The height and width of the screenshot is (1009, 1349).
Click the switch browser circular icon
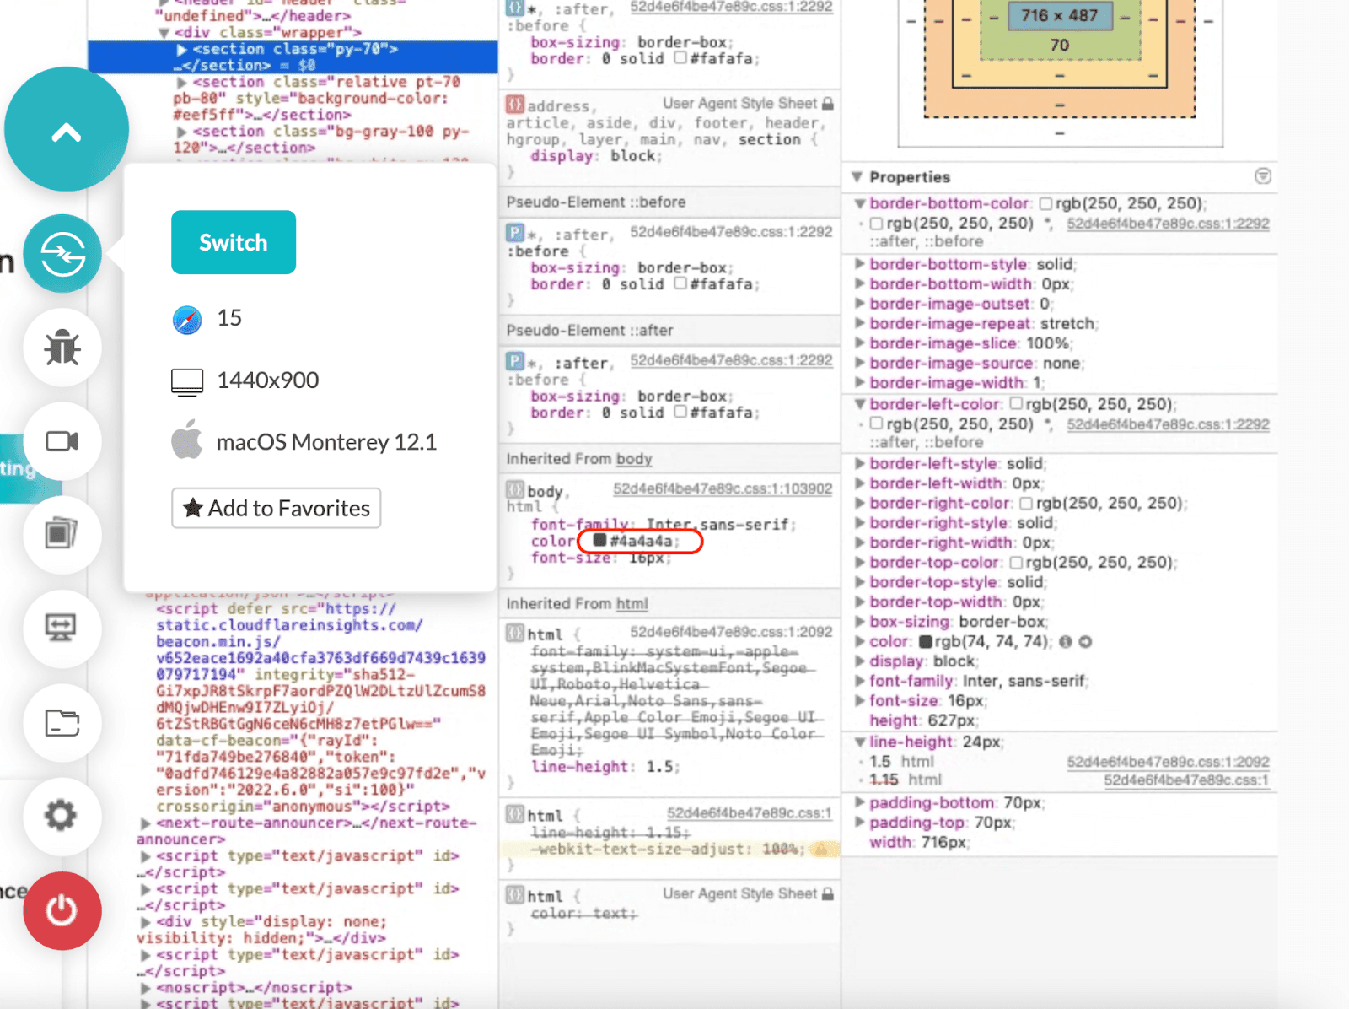coord(63,253)
